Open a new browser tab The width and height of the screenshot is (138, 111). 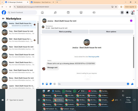coord(57,2)
